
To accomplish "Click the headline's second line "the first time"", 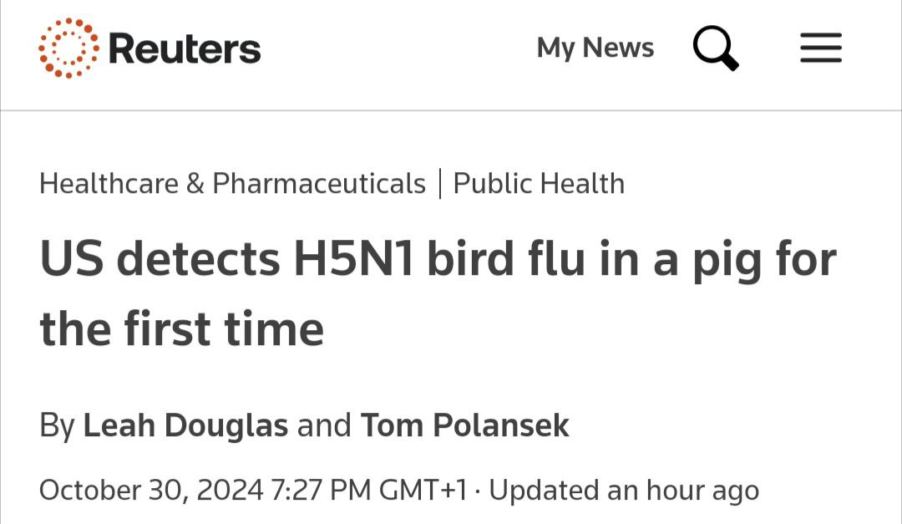I will tap(182, 328).
